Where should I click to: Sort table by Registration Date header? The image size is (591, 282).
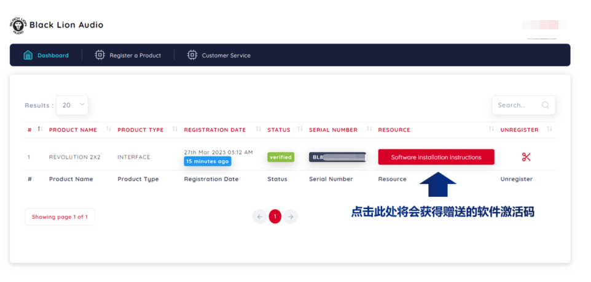[x=214, y=130]
